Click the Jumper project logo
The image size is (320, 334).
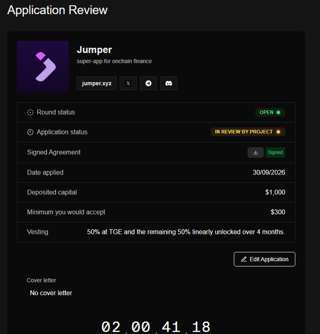43,67
